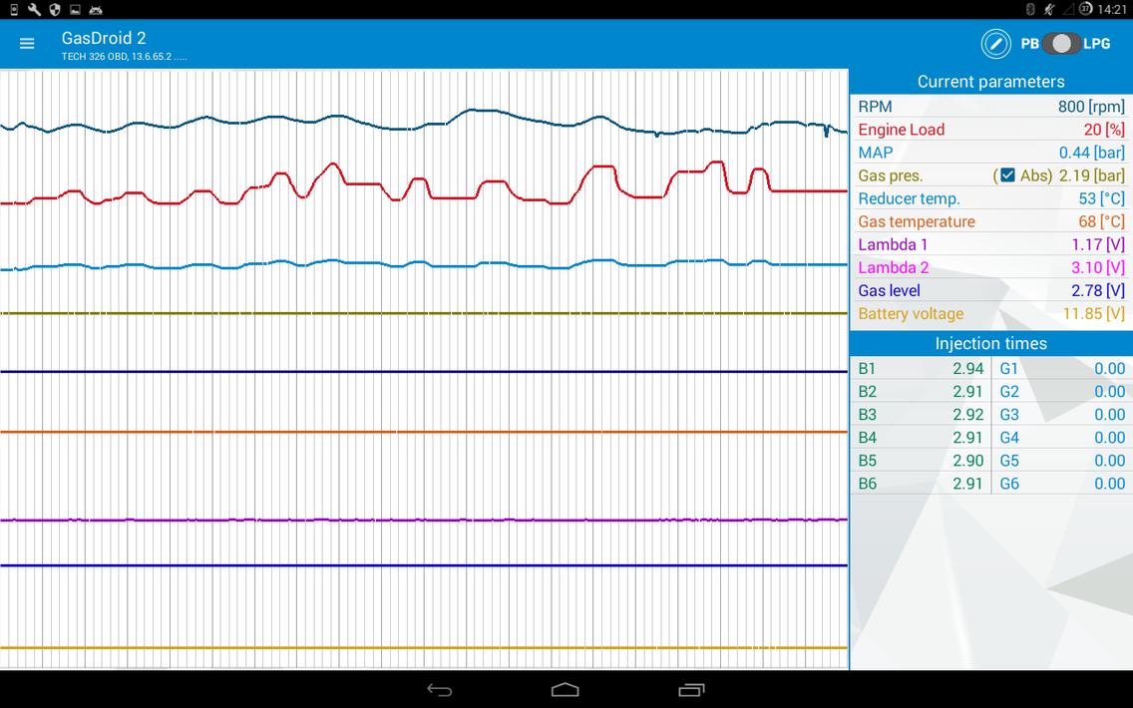Tap the Current parameters header

click(991, 82)
